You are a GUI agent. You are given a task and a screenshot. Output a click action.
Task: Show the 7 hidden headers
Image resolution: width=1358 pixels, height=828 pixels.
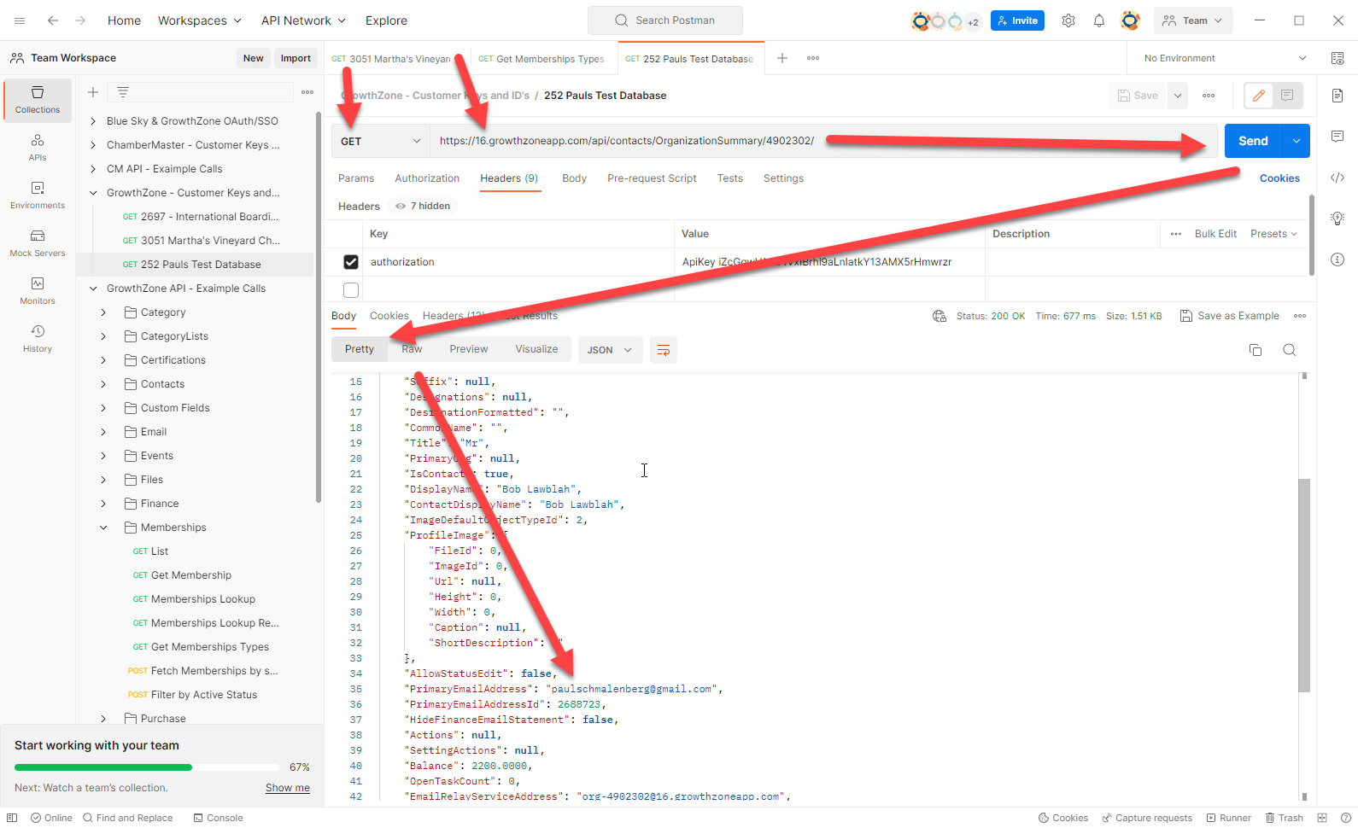[424, 206]
